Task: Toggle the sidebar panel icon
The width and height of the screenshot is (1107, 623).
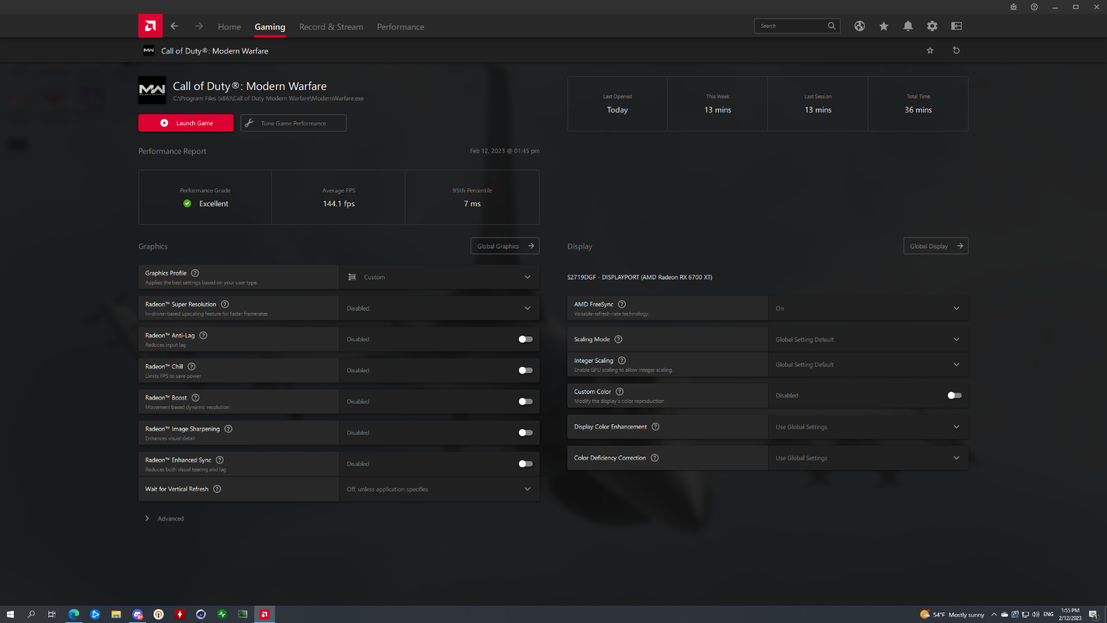Action: click(956, 26)
